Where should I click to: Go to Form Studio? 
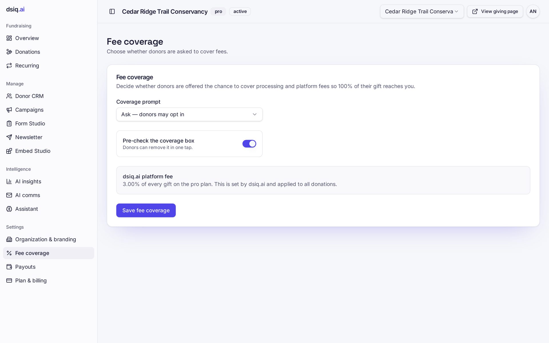[49, 123]
